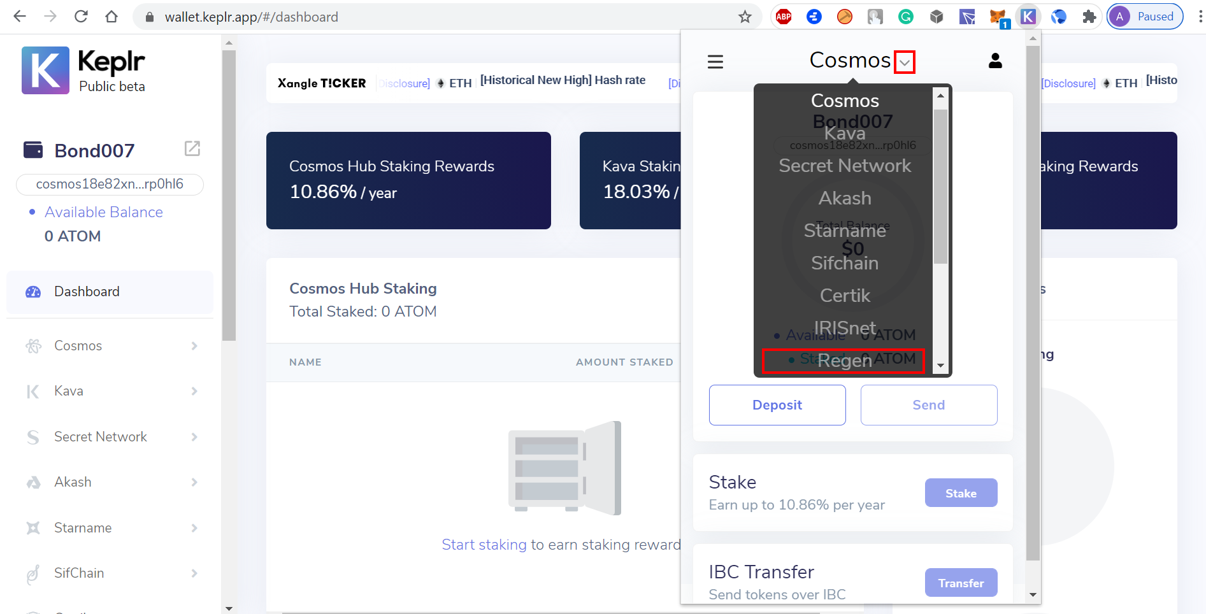Click popup scrollbar down arrow

click(x=1033, y=595)
